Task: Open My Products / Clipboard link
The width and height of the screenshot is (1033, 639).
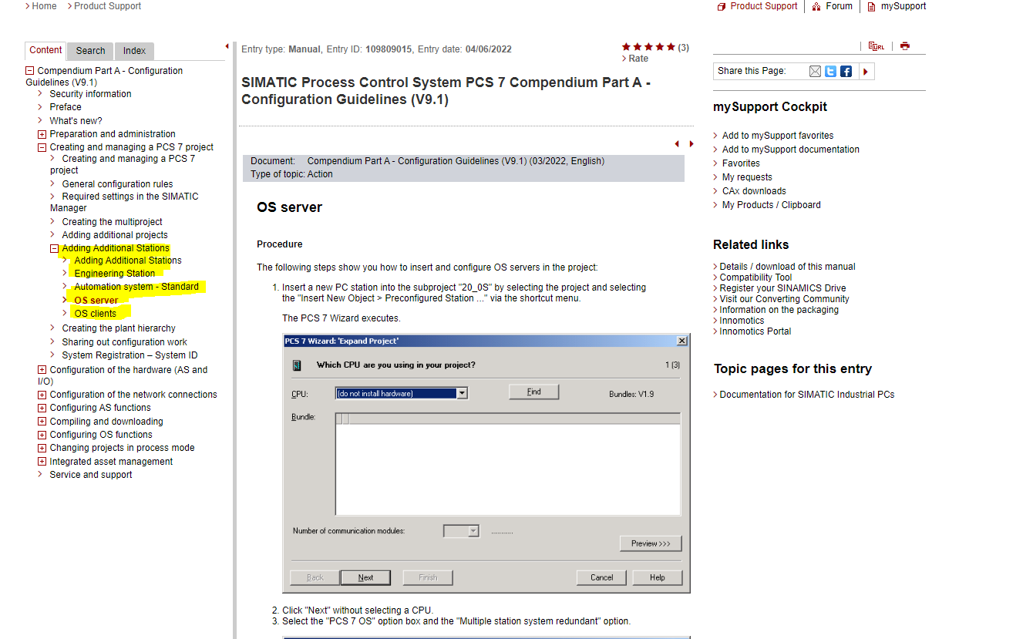Action: coord(772,205)
